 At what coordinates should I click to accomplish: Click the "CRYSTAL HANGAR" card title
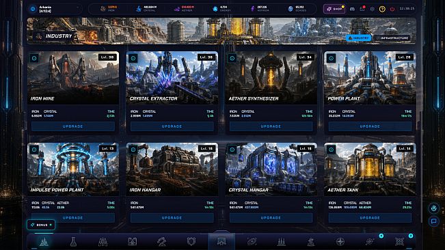coord(248,190)
